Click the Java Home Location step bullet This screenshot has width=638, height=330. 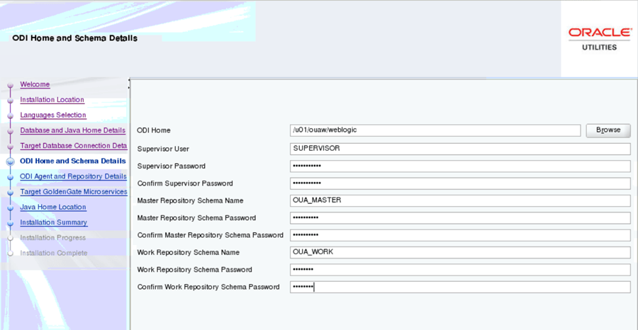pyautogui.click(x=10, y=207)
